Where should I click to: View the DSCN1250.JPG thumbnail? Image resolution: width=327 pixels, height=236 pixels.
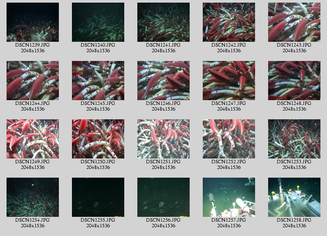(98, 139)
